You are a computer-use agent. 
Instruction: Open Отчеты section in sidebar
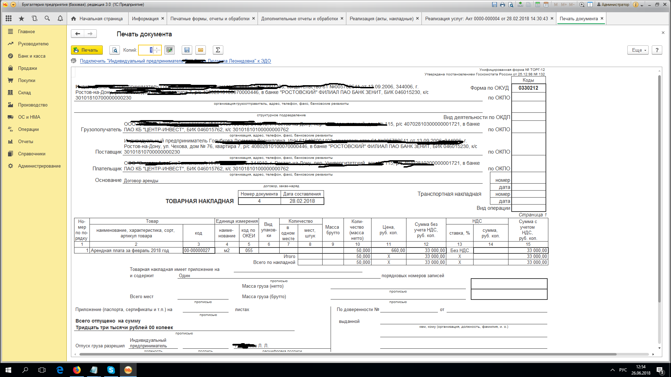pos(34,141)
